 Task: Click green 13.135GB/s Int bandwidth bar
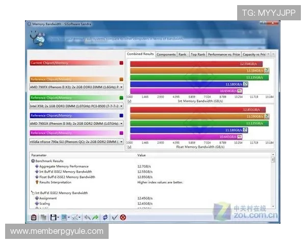click(x=199, y=77)
